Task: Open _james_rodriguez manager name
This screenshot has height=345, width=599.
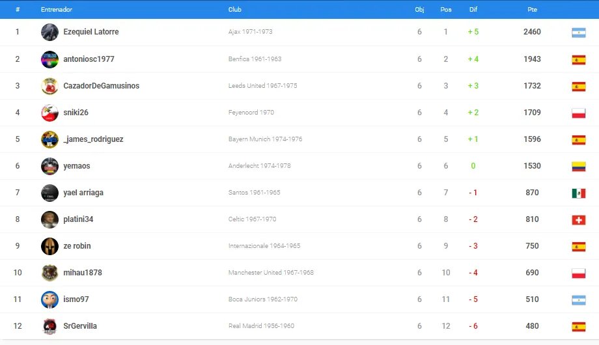Action: [x=93, y=139]
